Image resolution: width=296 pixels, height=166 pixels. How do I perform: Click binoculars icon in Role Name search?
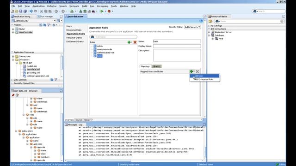(92, 37)
